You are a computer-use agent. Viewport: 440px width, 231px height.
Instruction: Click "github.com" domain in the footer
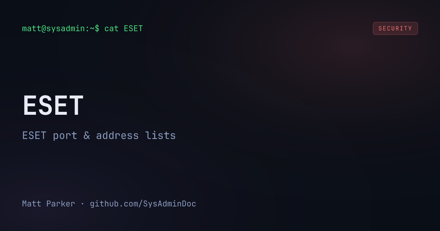[114, 204]
